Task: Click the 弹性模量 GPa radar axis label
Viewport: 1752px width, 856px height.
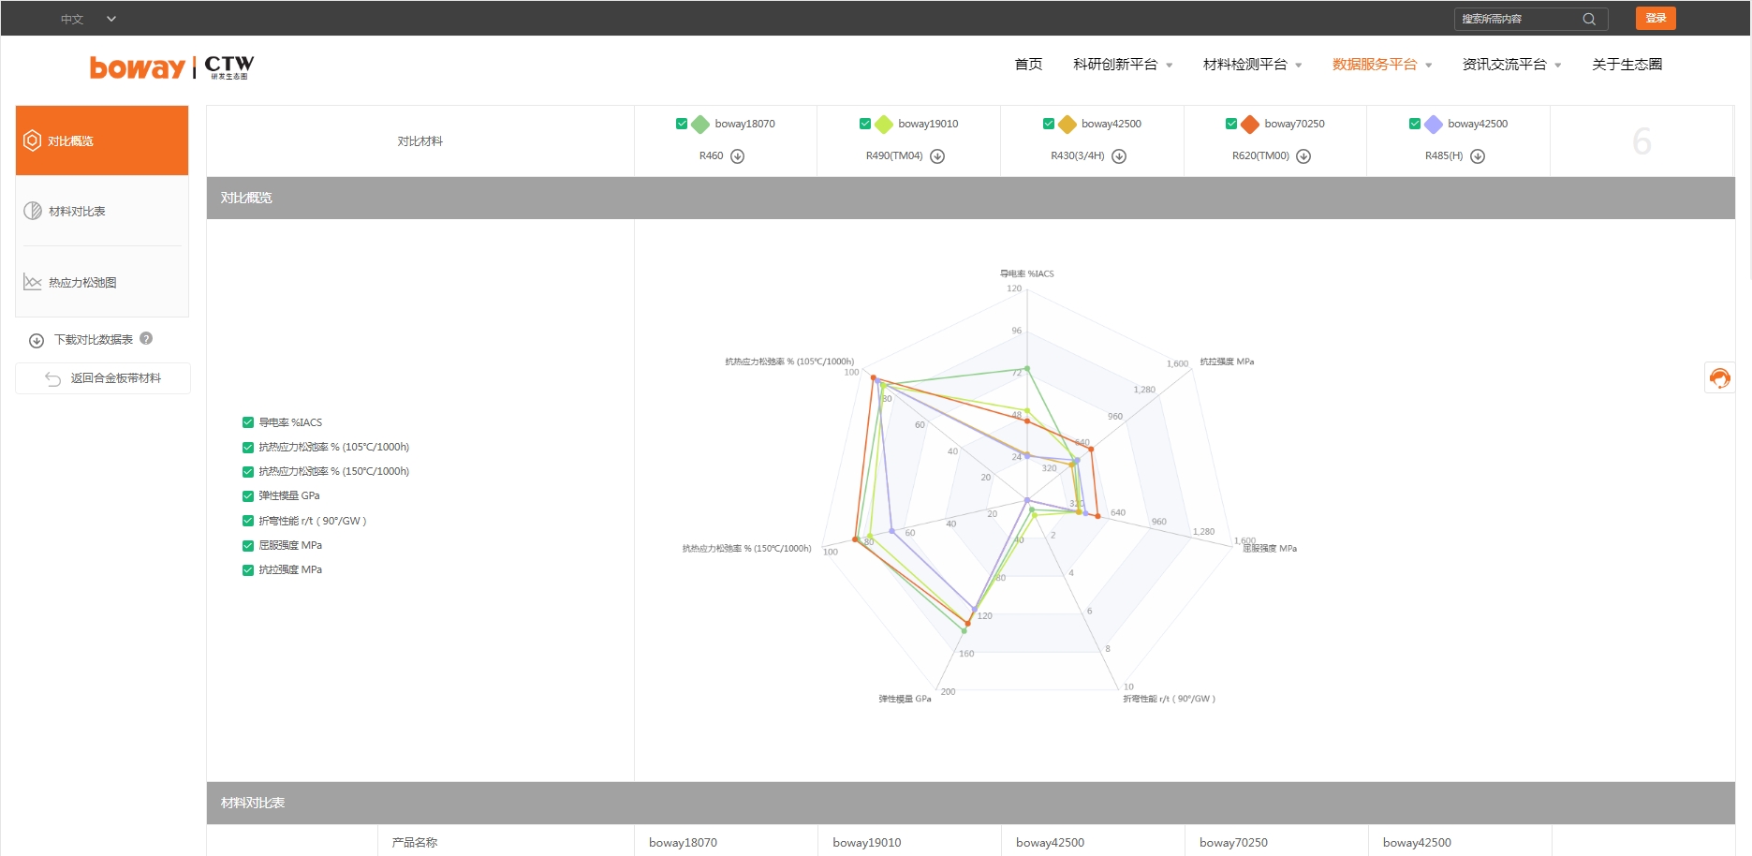Action: tap(905, 699)
